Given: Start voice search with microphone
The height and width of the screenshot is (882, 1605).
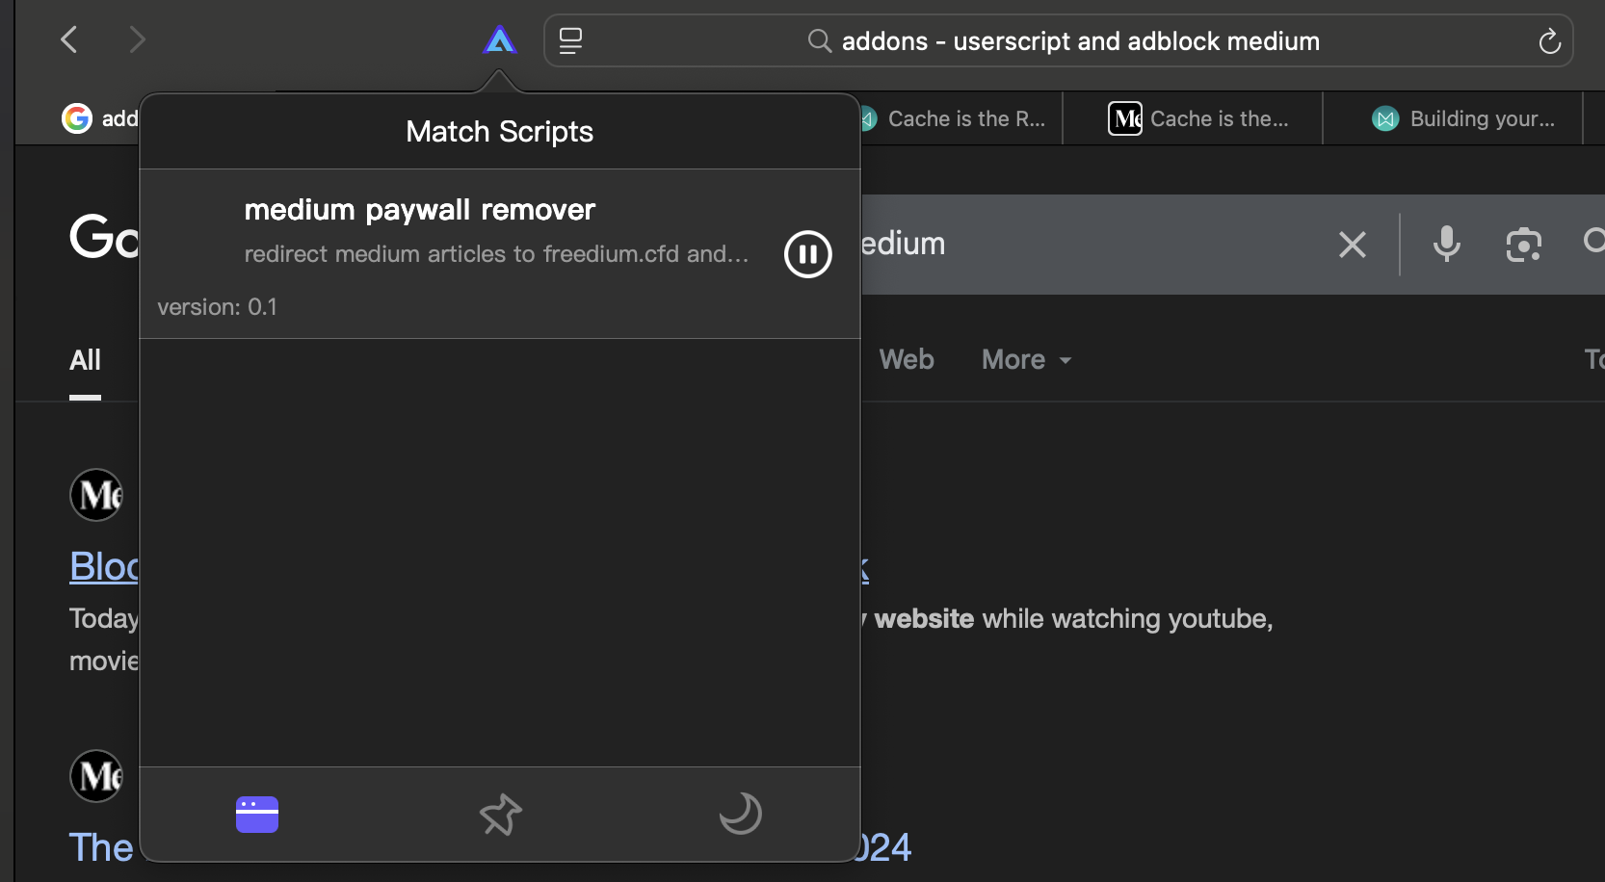Looking at the screenshot, I should pyautogui.click(x=1446, y=245).
